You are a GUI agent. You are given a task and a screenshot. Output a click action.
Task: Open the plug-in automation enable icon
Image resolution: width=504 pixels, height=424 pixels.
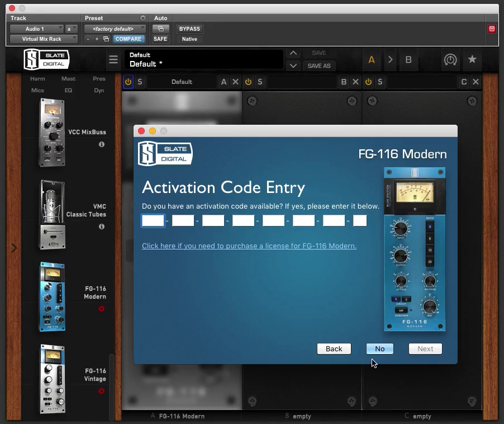tap(161, 29)
